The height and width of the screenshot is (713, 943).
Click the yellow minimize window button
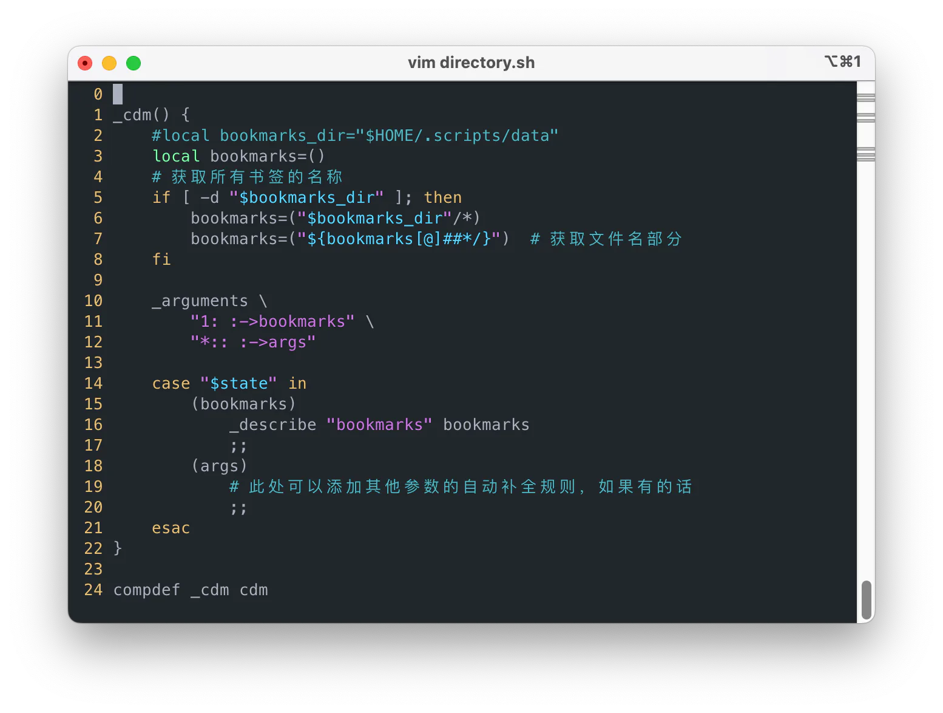[109, 63]
